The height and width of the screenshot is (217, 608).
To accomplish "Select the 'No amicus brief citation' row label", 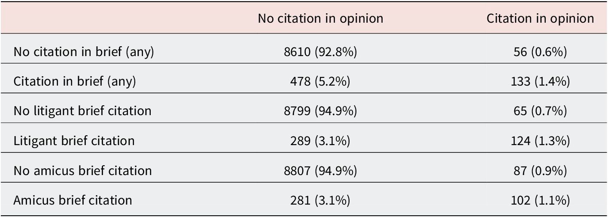I will click(82, 170).
